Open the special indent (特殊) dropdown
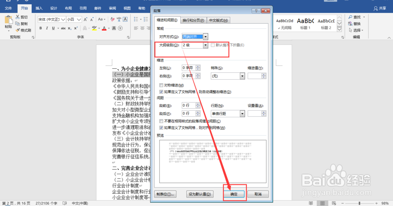The height and width of the screenshot is (206, 393). [242, 76]
